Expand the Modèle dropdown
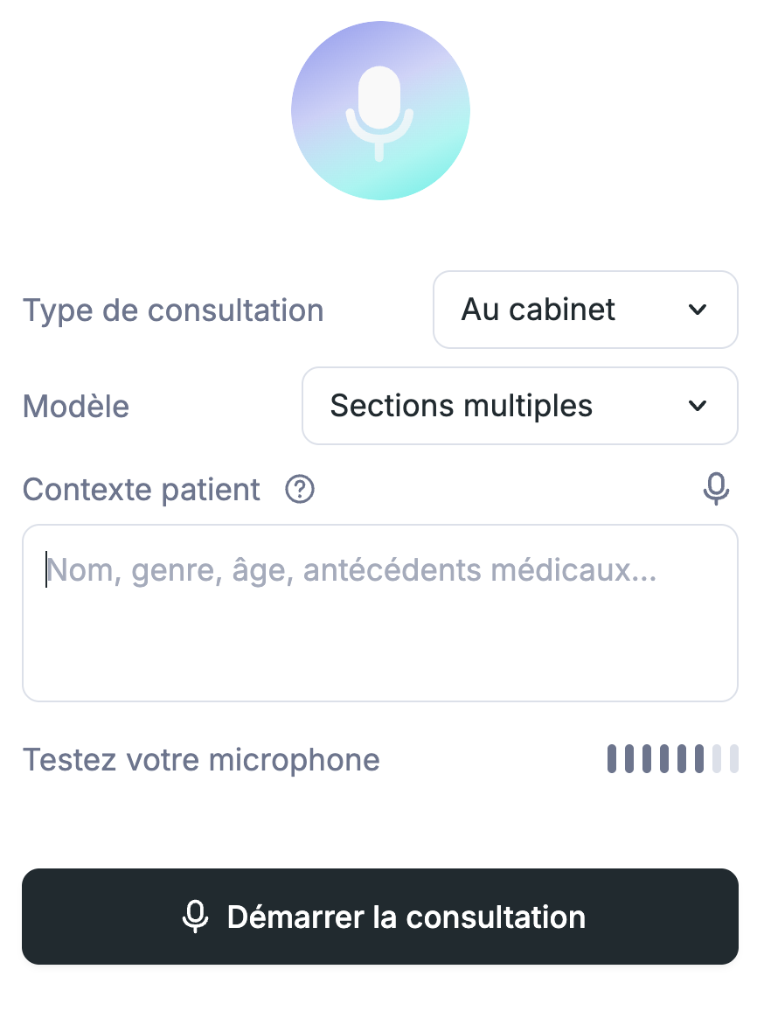 coord(519,406)
